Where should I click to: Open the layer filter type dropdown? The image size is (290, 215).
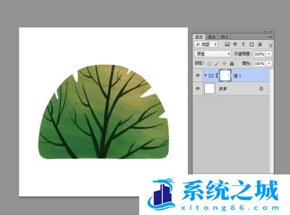point(206,45)
